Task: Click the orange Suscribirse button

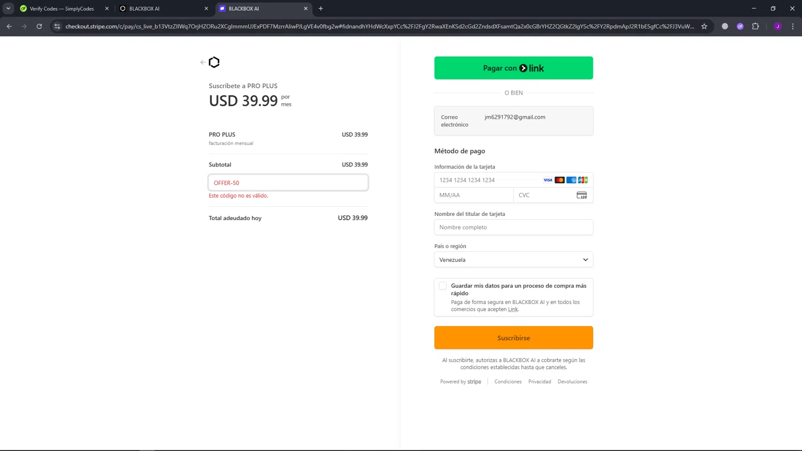Action: point(514,338)
